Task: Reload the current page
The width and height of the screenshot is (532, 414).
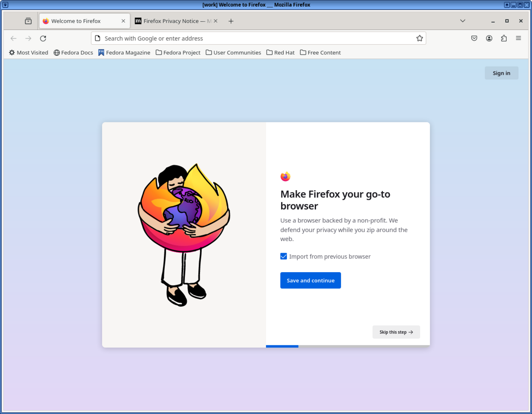Action: tap(43, 38)
